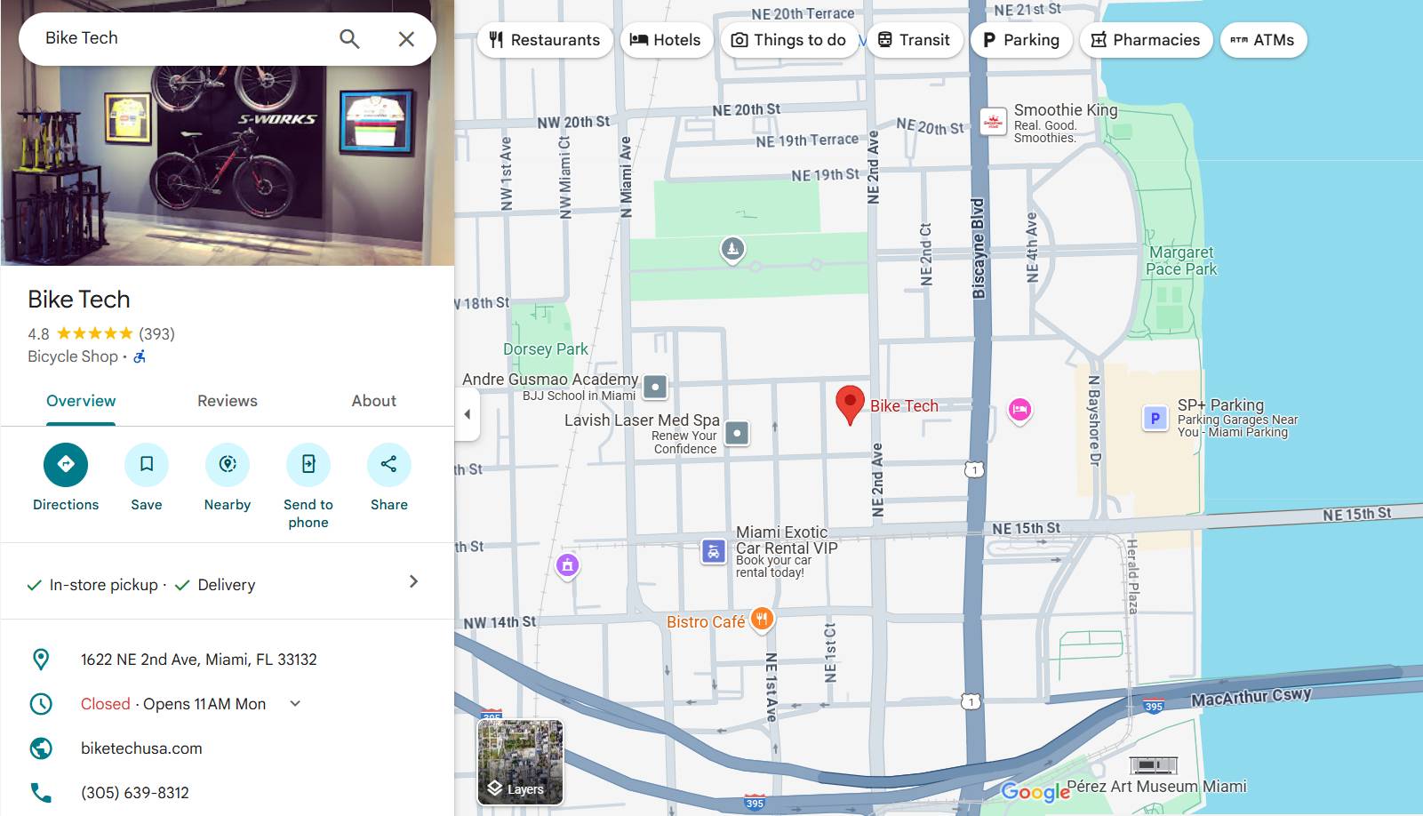Click the 393 reviews count
Screen dimensions: 1423x816
click(x=156, y=334)
